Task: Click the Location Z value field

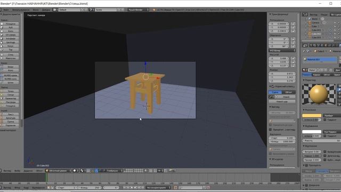Action: (279, 31)
